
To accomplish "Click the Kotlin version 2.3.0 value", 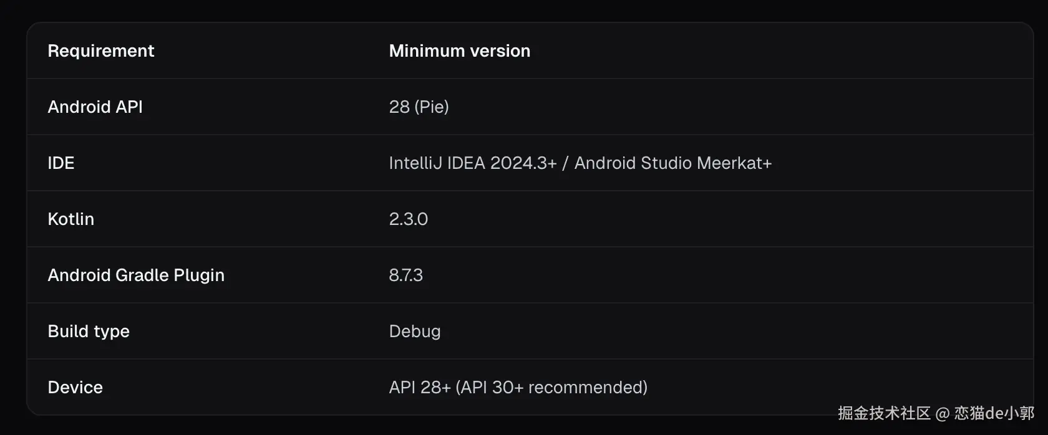I will pos(408,219).
